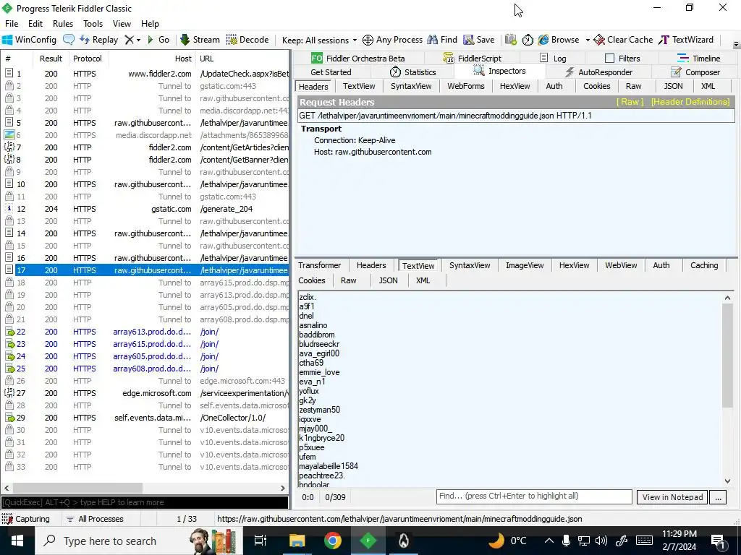Select session 22 array613 /join/
741x555 pixels.
pyautogui.click(x=145, y=332)
